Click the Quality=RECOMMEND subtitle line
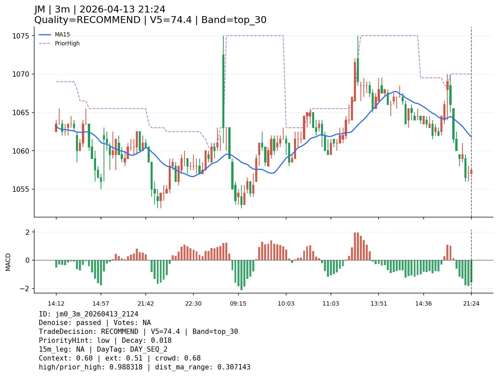Image resolution: width=498 pixels, height=376 pixels. click(x=150, y=20)
